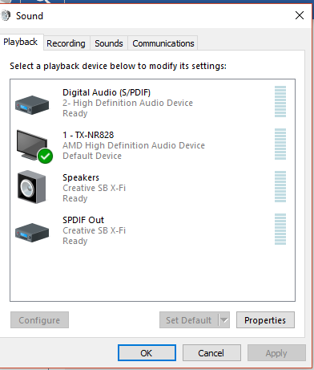Open Properties for the selected device

(x=265, y=320)
